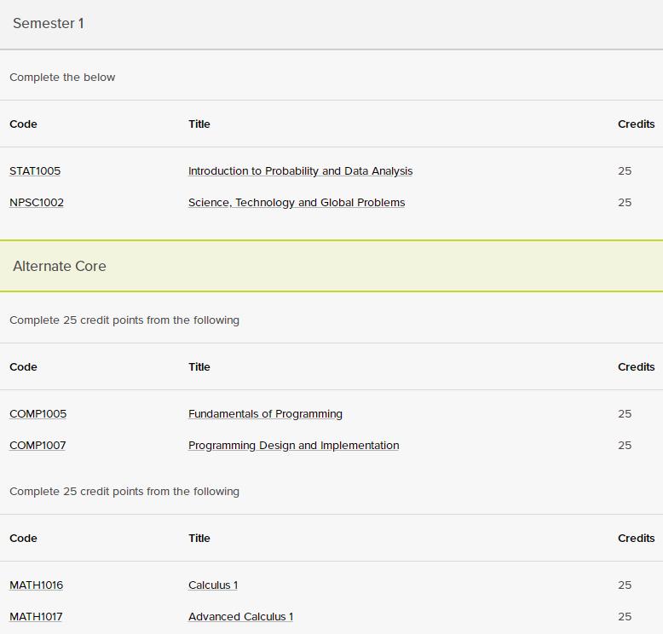Screen dimensions: 663x634
Task: Open the COMP1007 course code link
Action: pos(37,446)
